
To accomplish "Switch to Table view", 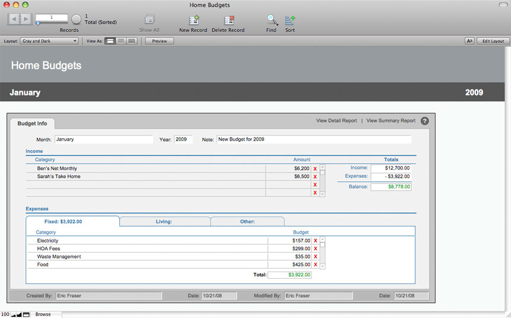I will (132, 41).
